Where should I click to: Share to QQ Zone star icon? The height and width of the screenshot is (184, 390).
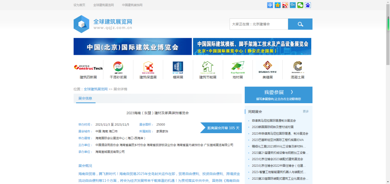pyautogui.click(x=278, y=5)
